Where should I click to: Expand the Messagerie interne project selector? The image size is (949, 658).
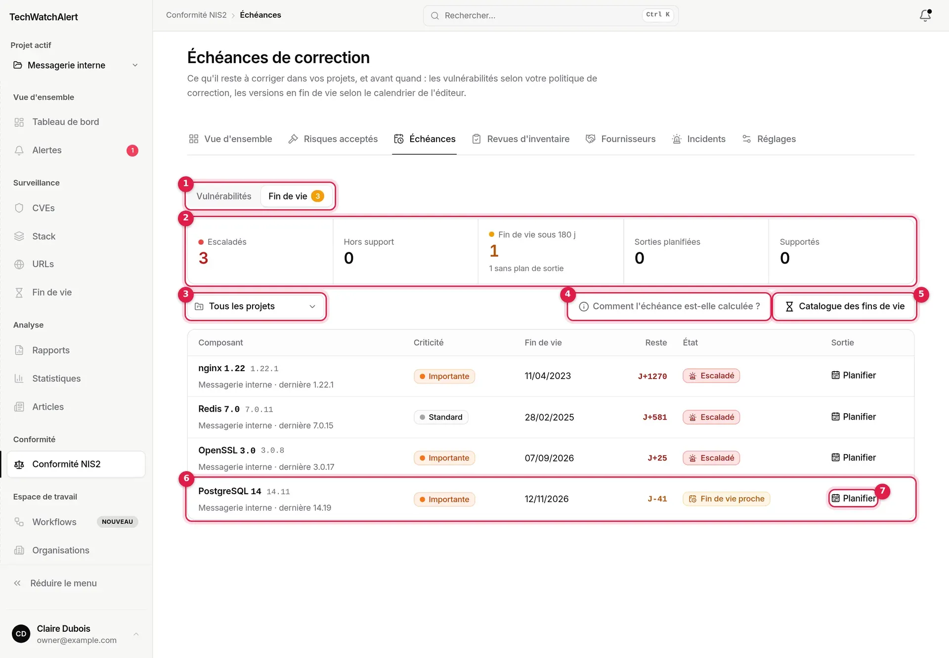click(76, 65)
